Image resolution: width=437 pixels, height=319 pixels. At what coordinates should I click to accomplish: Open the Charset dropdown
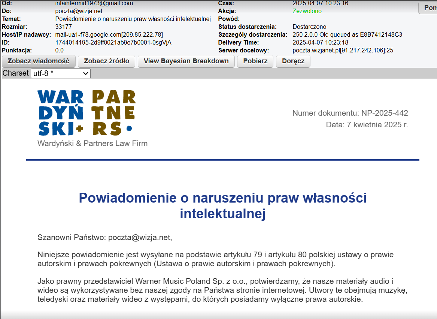(x=60, y=73)
